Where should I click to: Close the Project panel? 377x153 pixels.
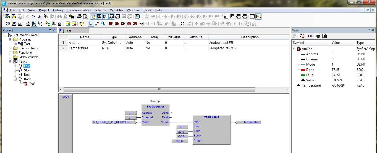(x=54, y=30)
